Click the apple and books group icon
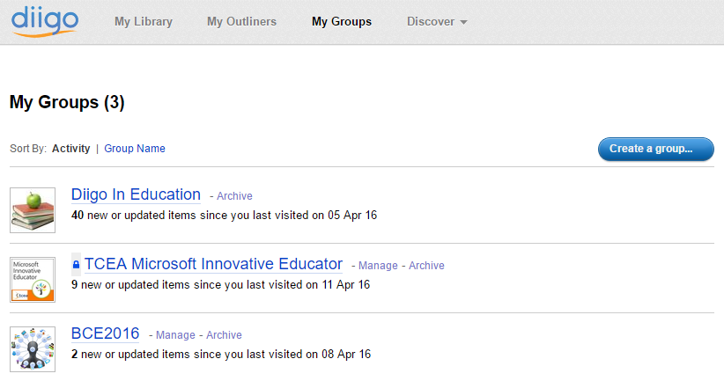 click(x=33, y=210)
